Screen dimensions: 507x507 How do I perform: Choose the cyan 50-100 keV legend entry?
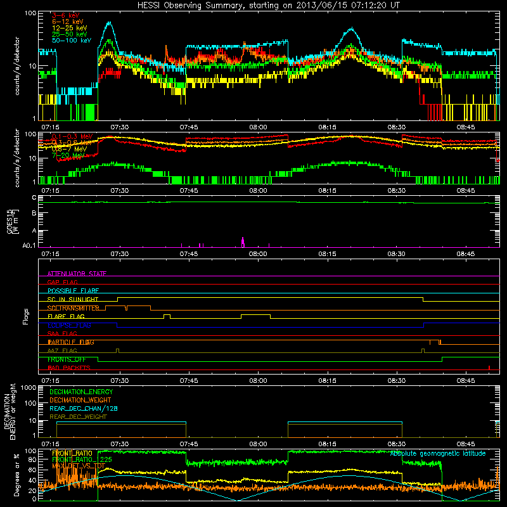click(72, 41)
